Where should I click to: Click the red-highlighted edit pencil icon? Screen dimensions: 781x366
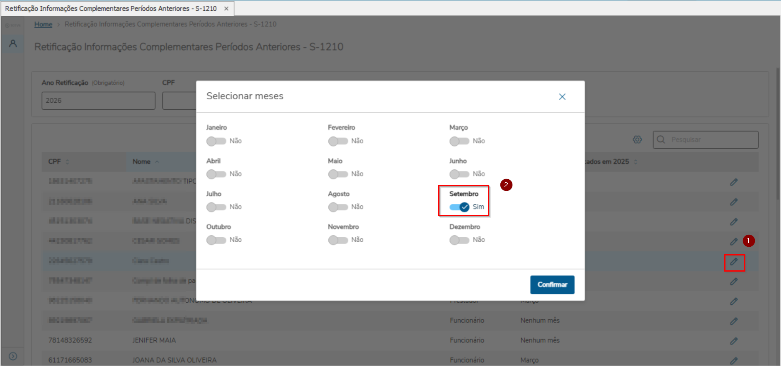point(734,262)
